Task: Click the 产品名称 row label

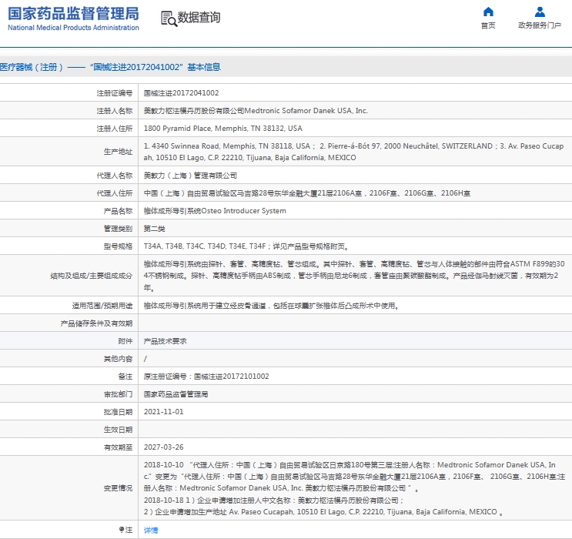Action: [x=118, y=211]
